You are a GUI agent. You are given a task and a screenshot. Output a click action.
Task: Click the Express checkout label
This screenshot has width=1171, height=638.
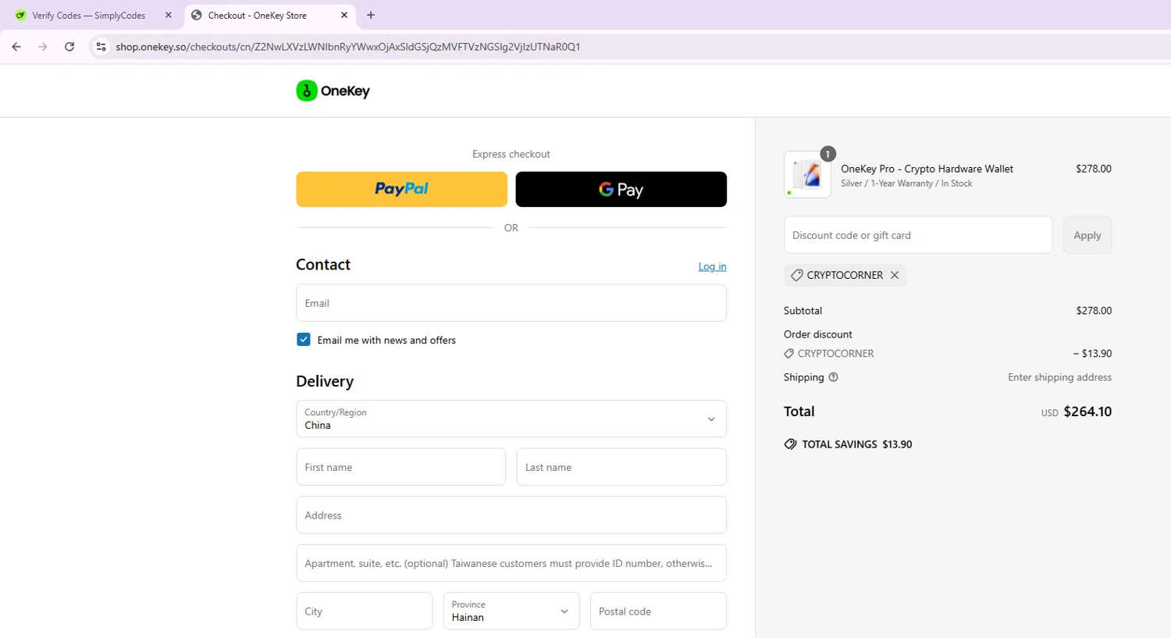coord(511,154)
